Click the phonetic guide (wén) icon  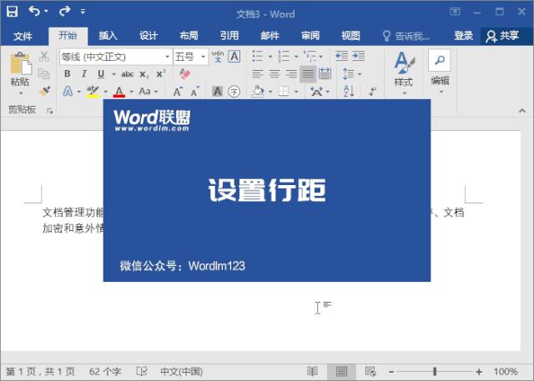[x=217, y=56]
